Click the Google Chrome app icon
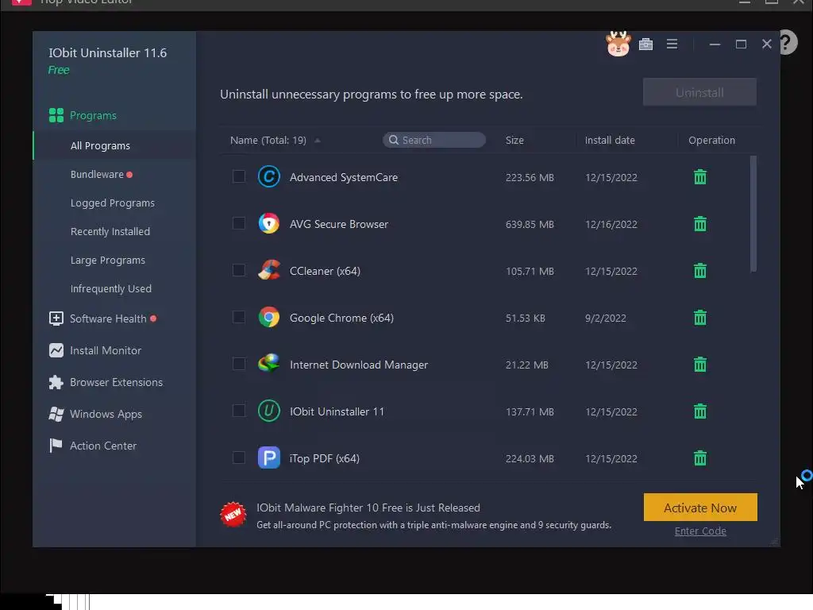The height and width of the screenshot is (610, 813). coord(269,318)
